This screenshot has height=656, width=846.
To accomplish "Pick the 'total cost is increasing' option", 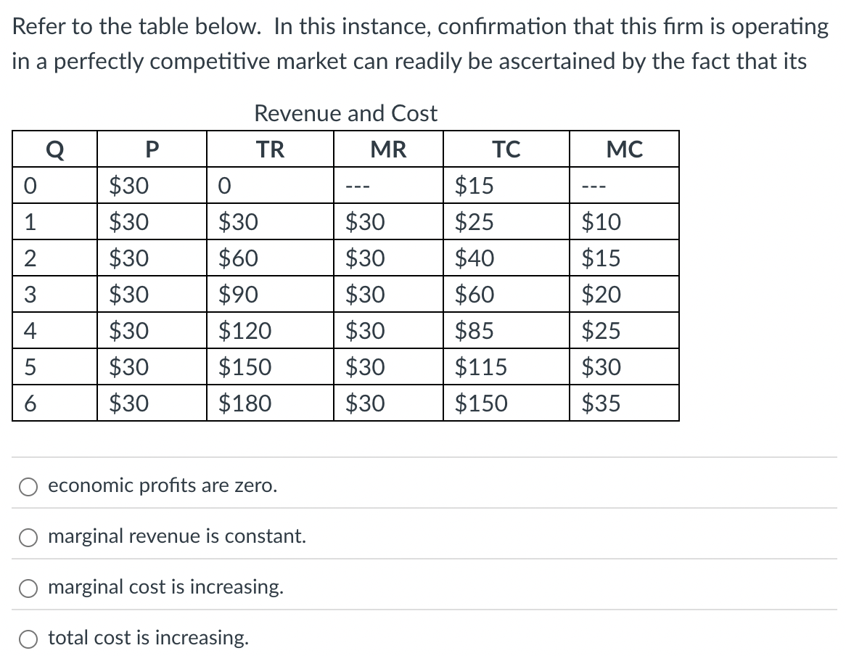I will (28, 639).
